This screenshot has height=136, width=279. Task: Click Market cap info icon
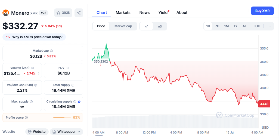pos(51,51)
